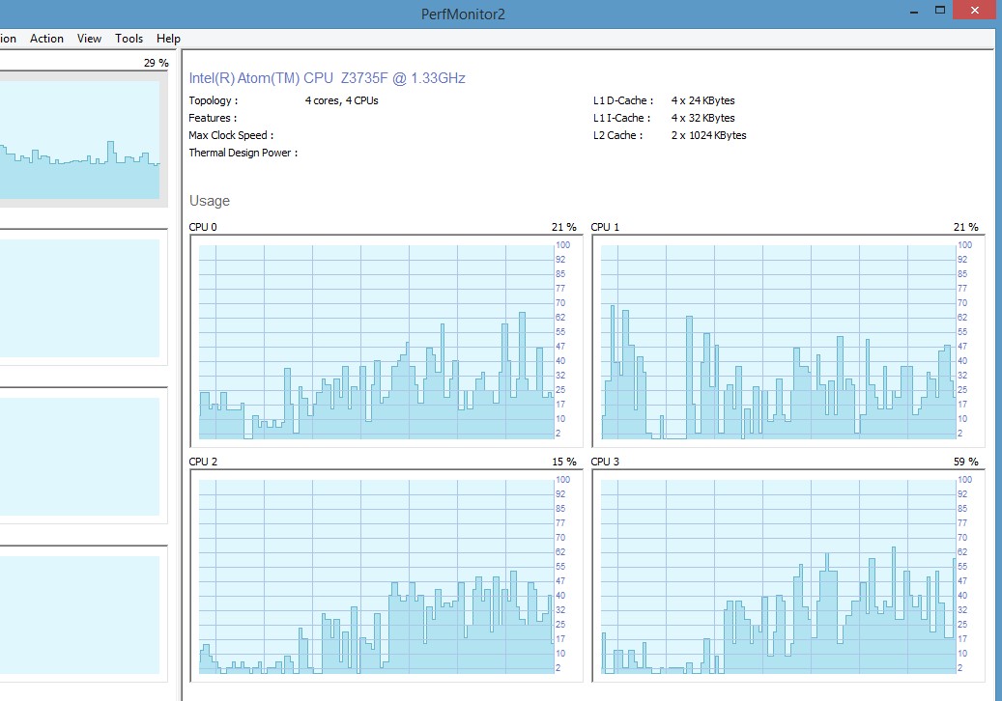Click the 'Max Clock Speed :' label

coord(231,135)
